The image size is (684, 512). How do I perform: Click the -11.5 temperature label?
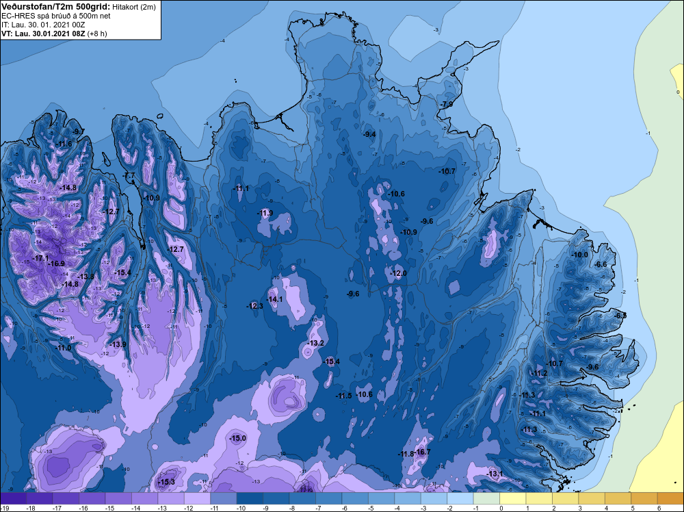pos(344,396)
